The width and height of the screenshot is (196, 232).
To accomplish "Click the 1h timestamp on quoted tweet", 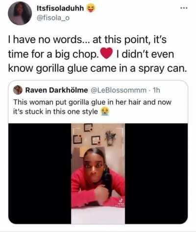I will [156, 90].
